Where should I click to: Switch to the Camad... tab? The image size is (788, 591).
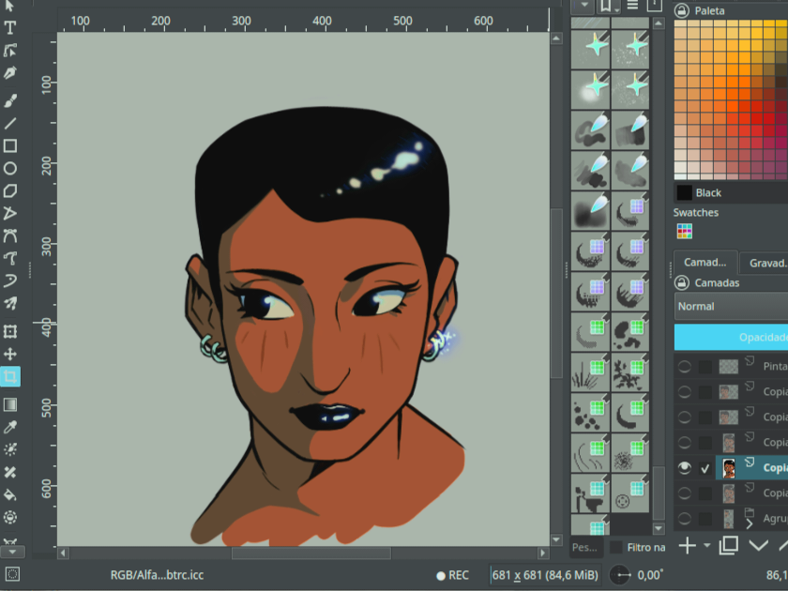tap(705, 263)
